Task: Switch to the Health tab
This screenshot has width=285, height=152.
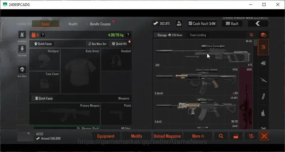Action: 73,24
